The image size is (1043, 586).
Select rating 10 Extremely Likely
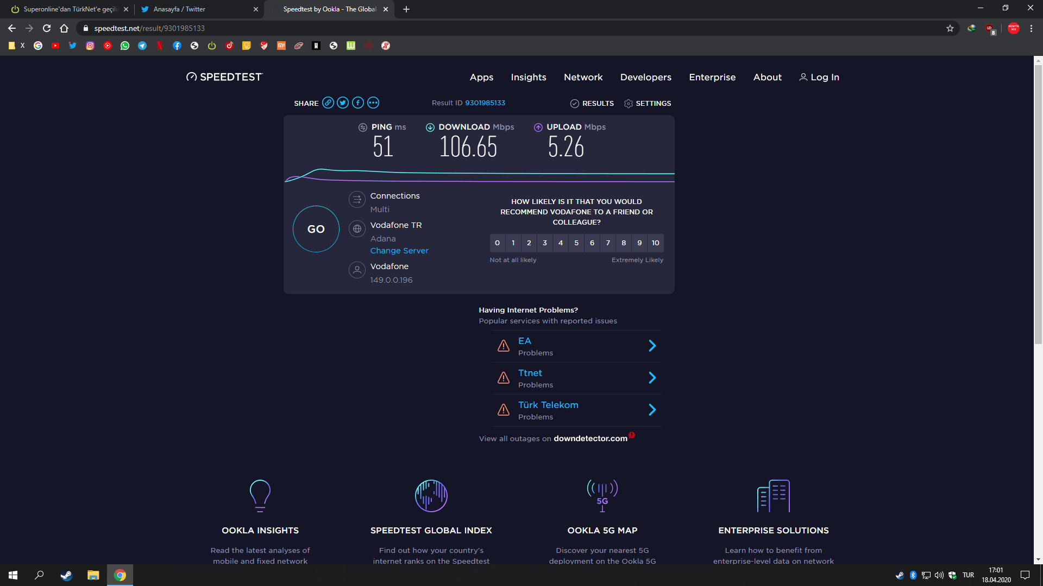656,243
